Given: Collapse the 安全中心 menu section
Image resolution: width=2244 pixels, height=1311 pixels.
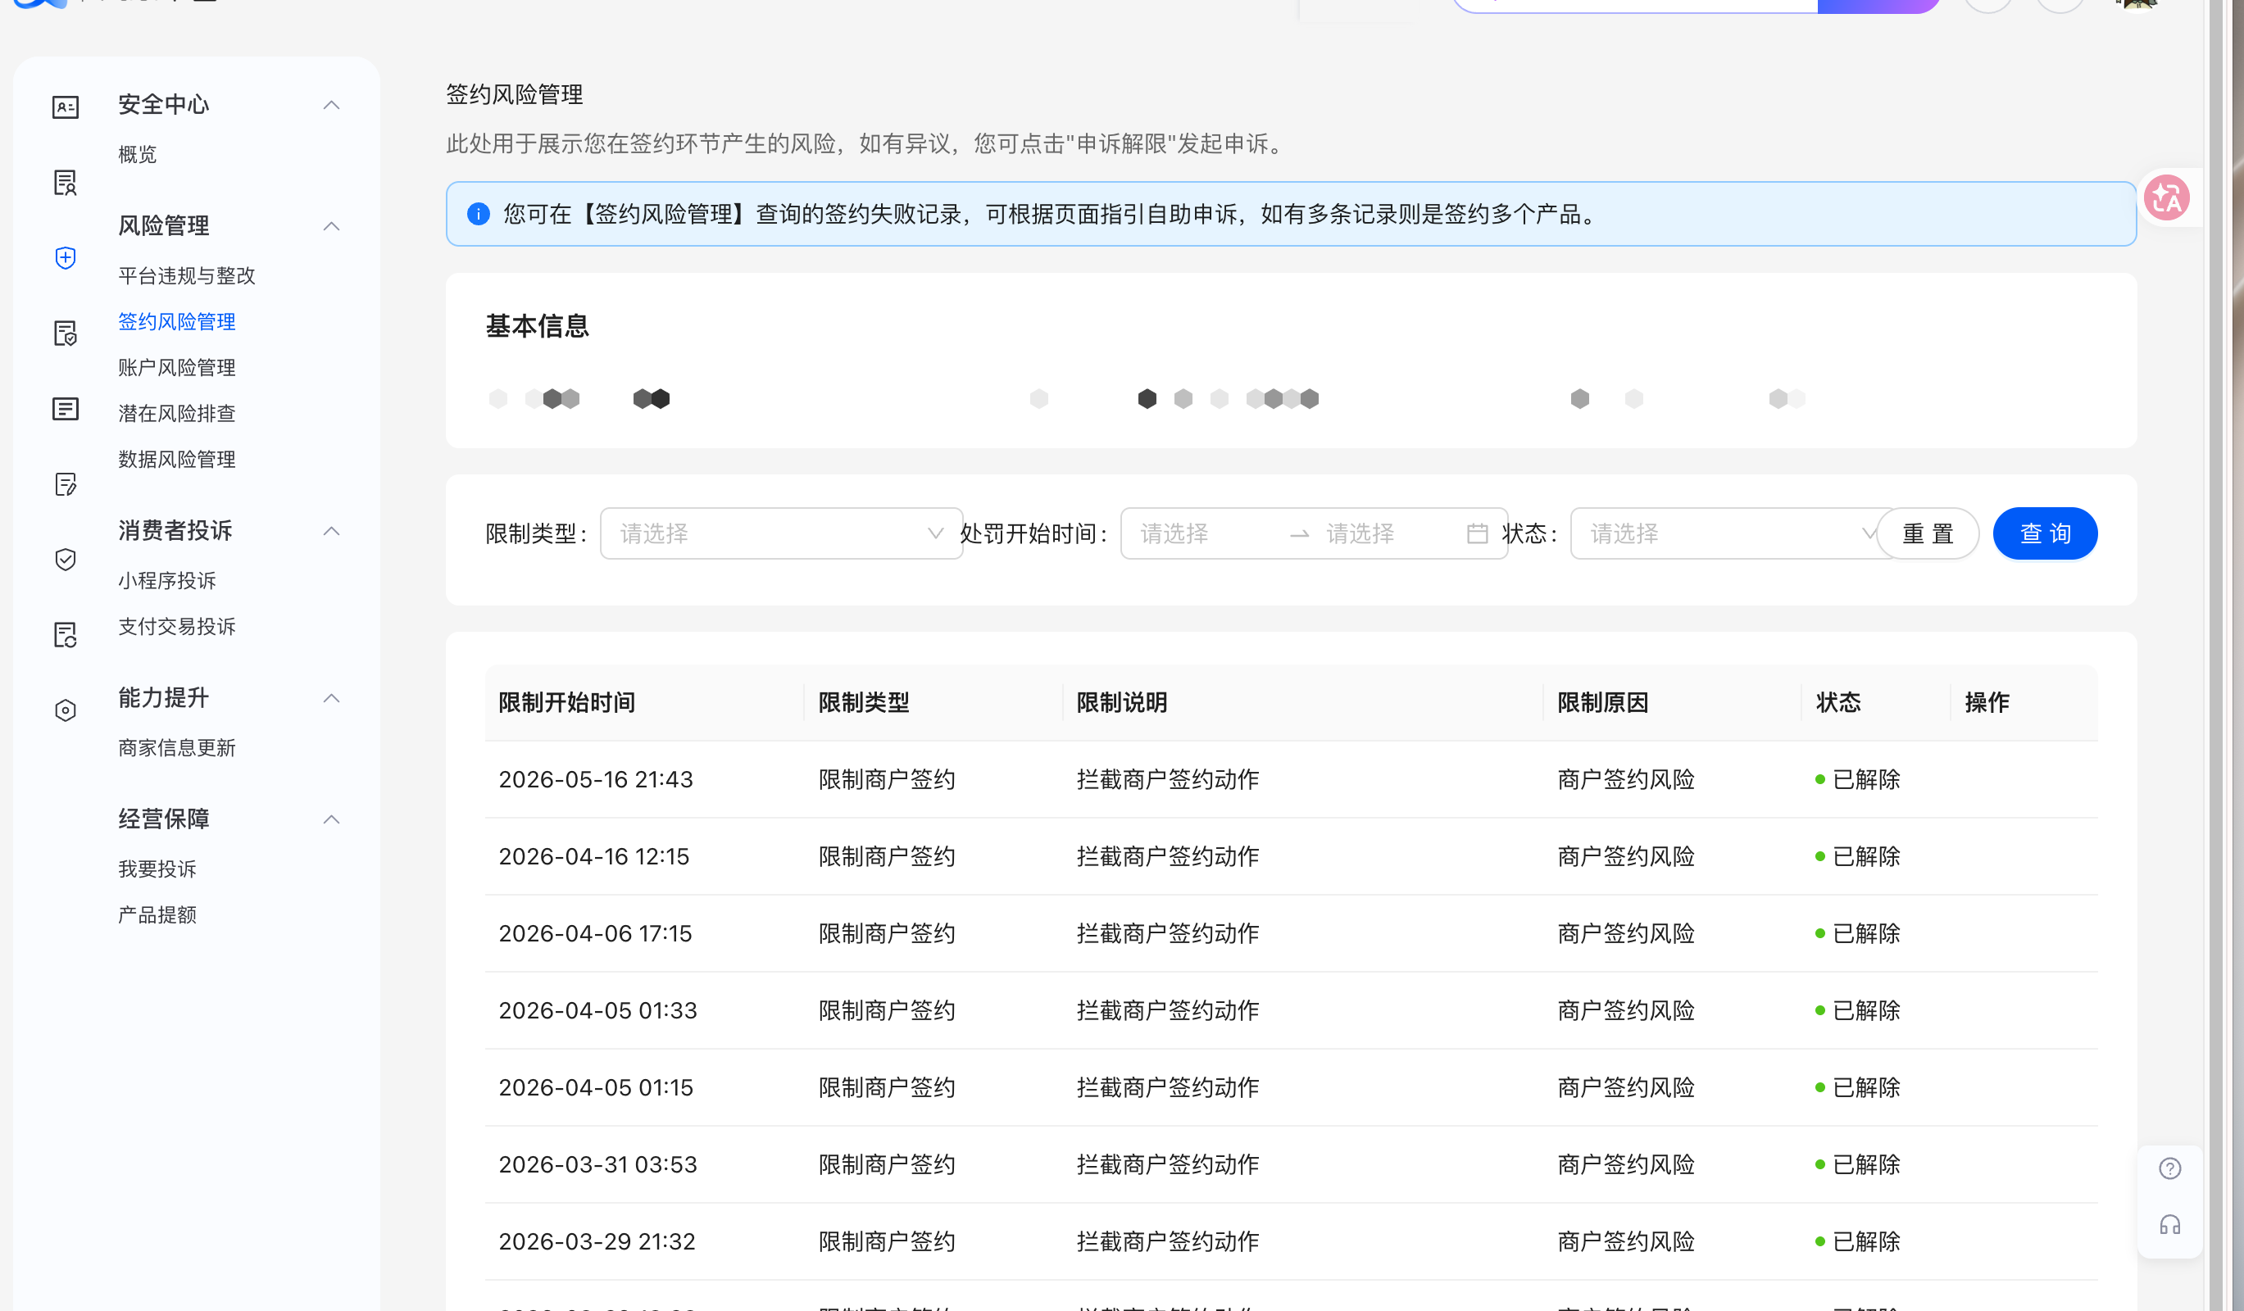Looking at the screenshot, I should [x=331, y=105].
